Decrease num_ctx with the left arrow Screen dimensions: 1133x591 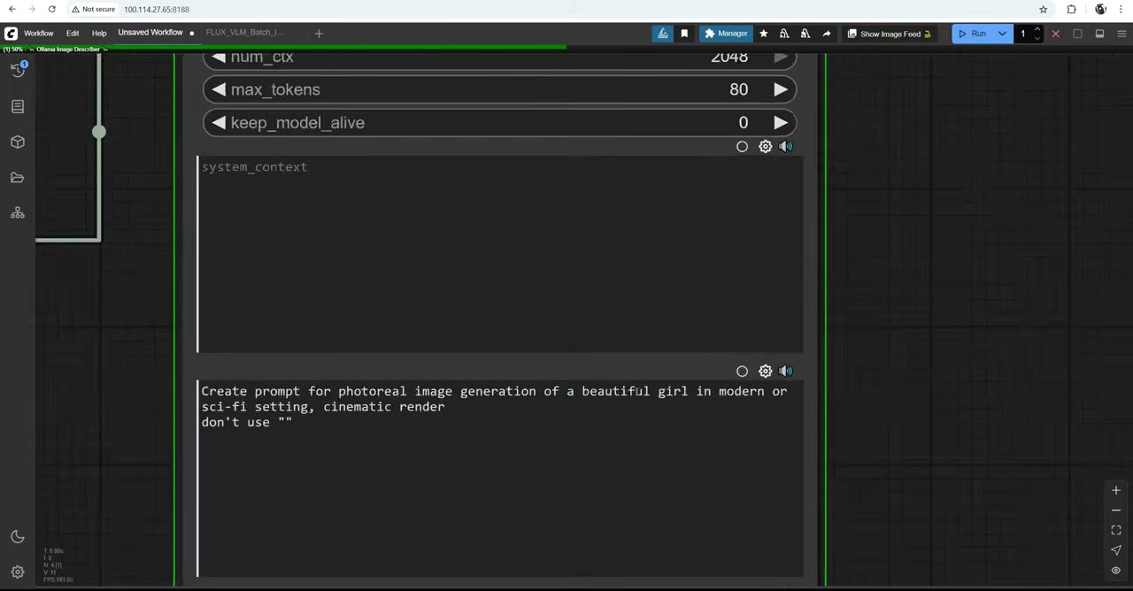(219, 58)
